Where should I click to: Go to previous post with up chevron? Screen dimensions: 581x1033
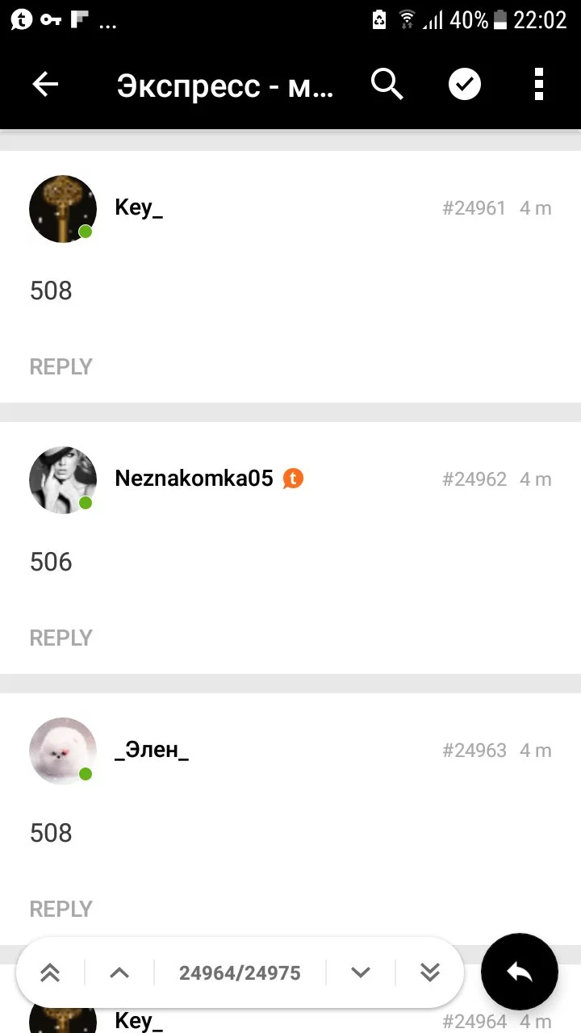[119, 972]
